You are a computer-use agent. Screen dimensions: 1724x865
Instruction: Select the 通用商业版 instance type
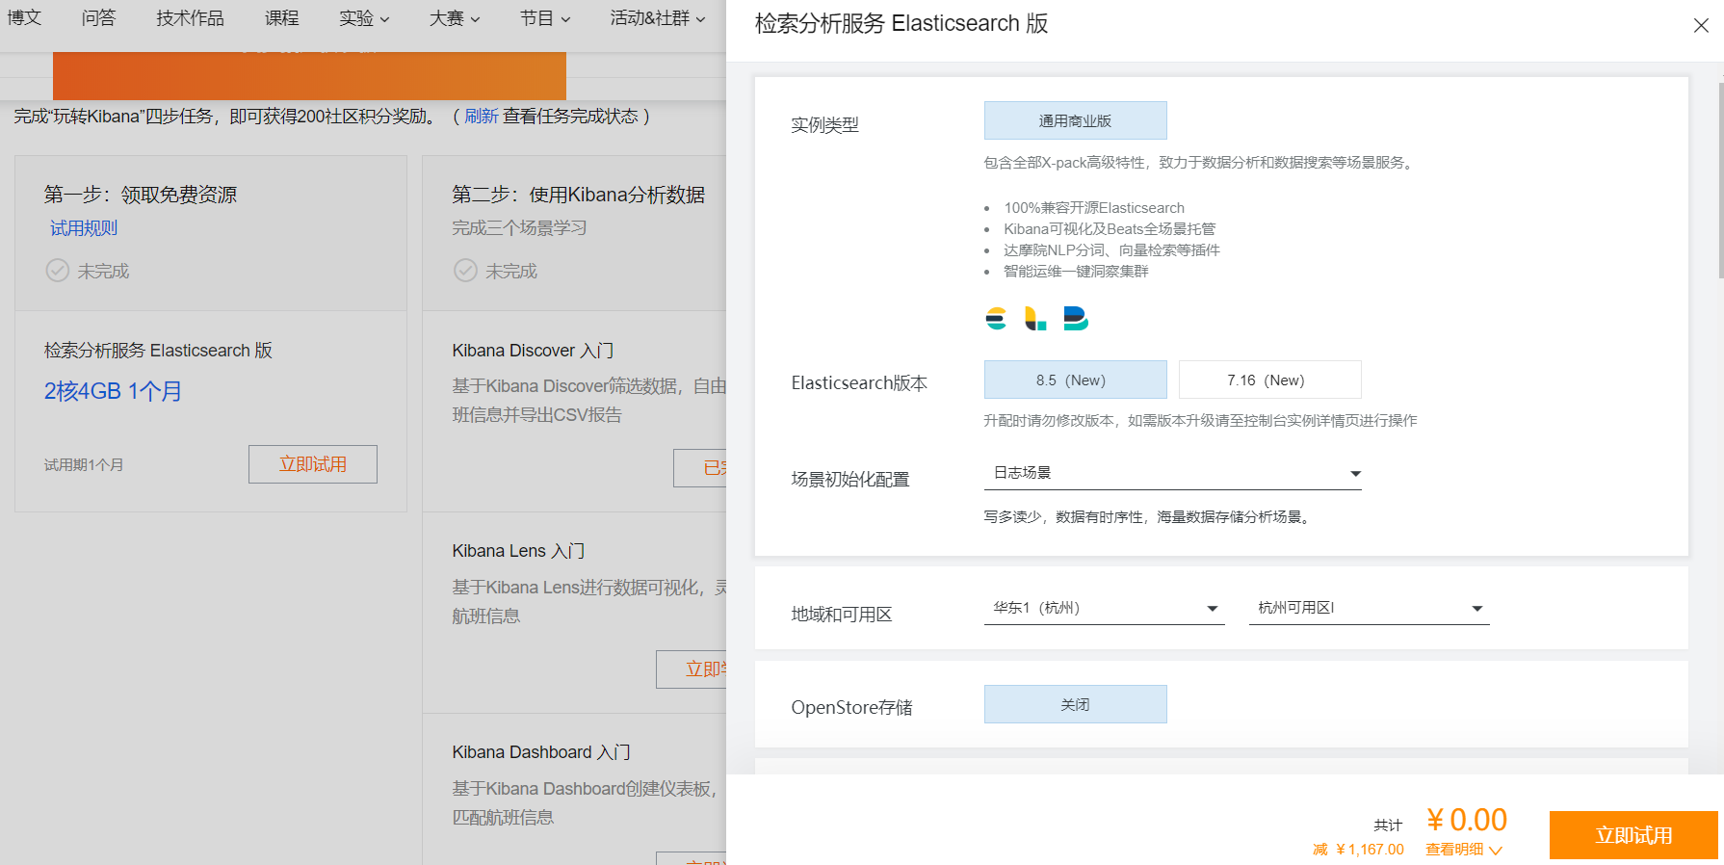coord(1075,120)
